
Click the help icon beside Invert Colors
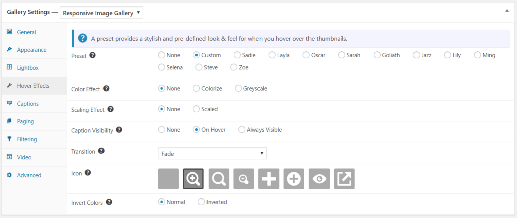(x=109, y=202)
